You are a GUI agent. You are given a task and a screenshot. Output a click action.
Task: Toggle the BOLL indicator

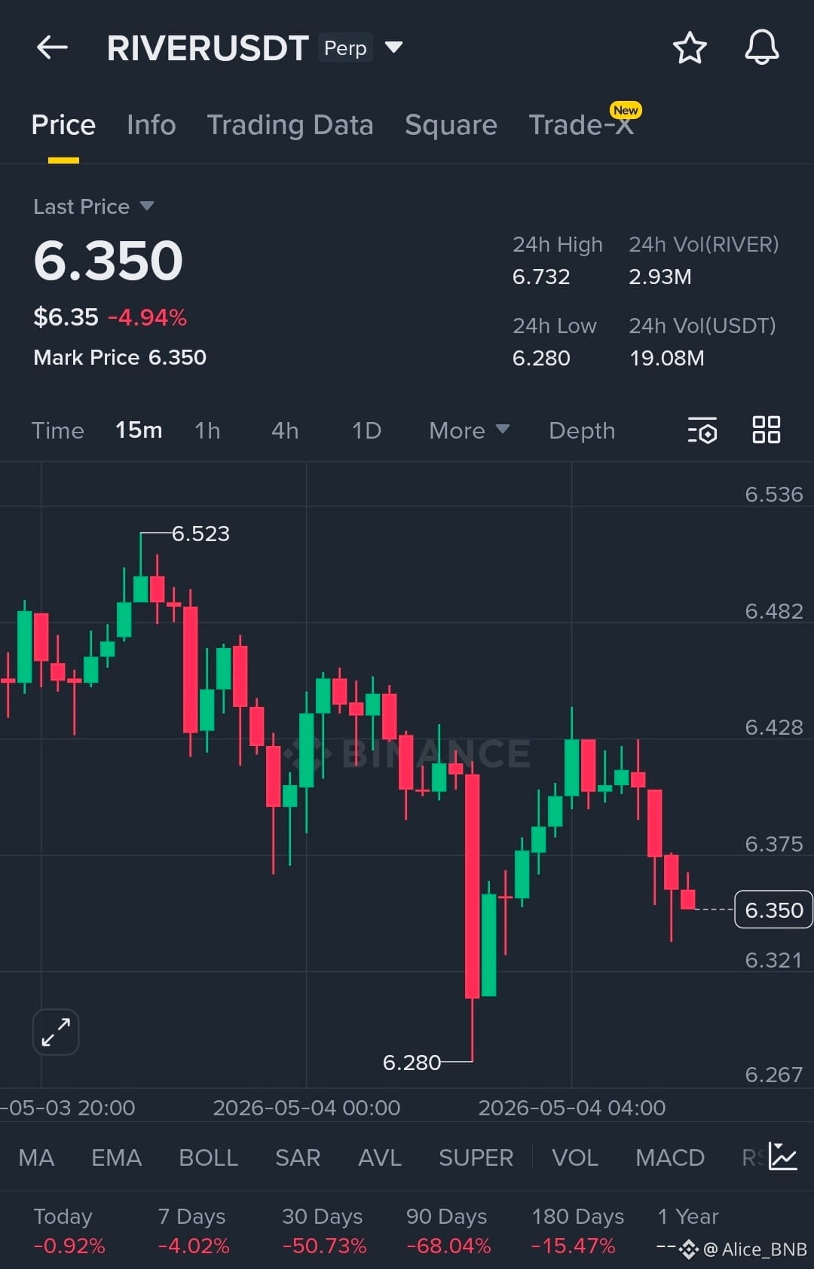tap(208, 1157)
